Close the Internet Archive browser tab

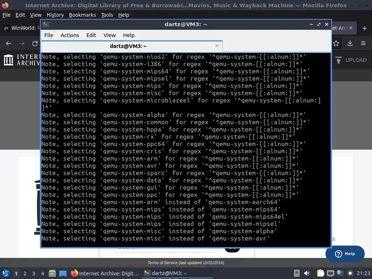(351, 28)
